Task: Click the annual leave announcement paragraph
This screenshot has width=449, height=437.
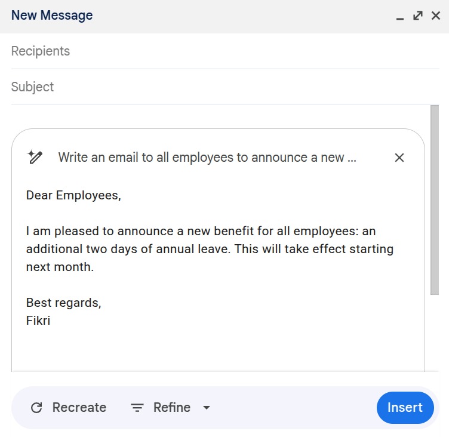Action: pyautogui.click(x=209, y=249)
